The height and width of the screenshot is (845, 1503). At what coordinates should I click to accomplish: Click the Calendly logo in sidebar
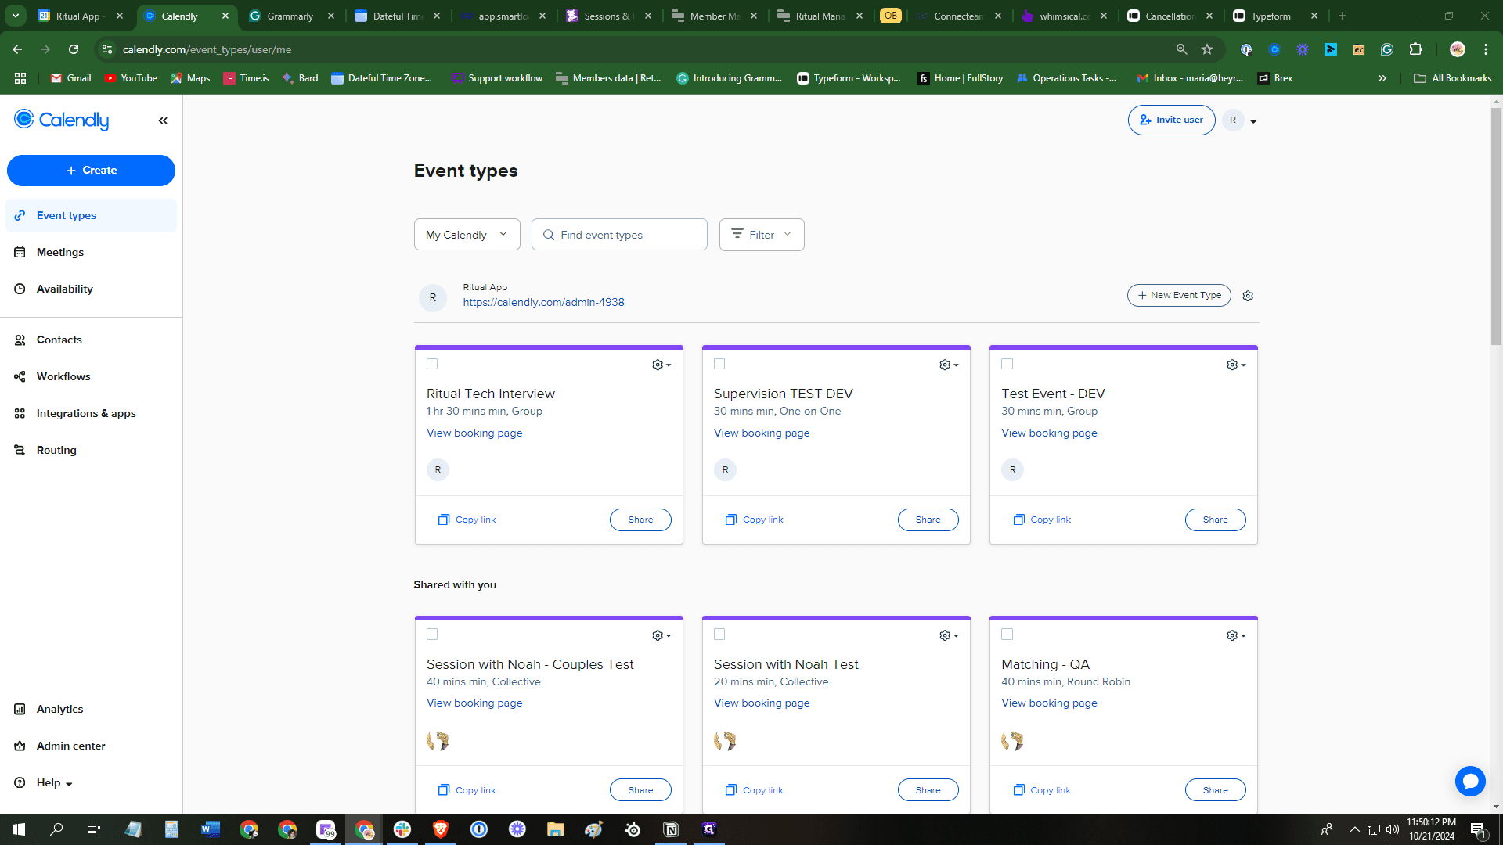pyautogui.click(x=62, y=120)
